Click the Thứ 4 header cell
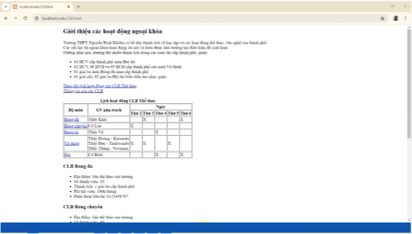Screen dimensions: 412x234 pyautogui.click(x=161, y=113)
